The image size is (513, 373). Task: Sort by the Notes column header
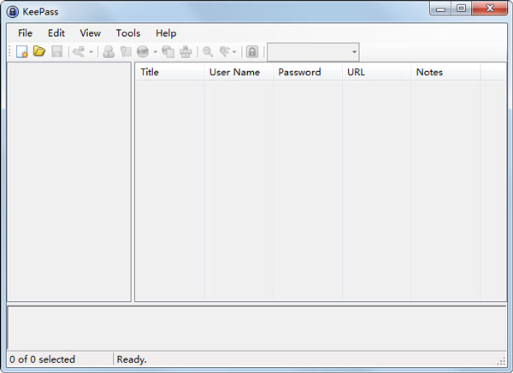click(445, 72)
